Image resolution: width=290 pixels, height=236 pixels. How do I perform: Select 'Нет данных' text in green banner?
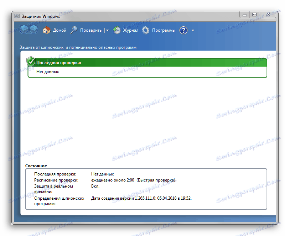[x=47, y=72]
